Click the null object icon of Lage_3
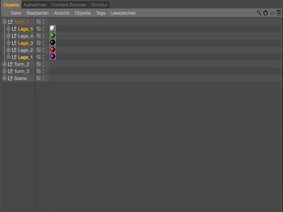283x212 pixels. (14, 43)
